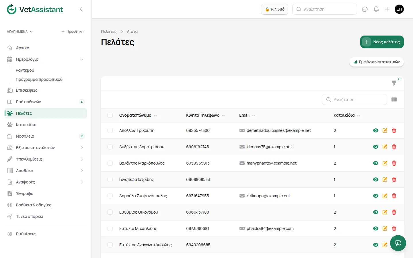
Task: Go to Ροή ασθενών in the sidebar
Action: click(46, 102)
